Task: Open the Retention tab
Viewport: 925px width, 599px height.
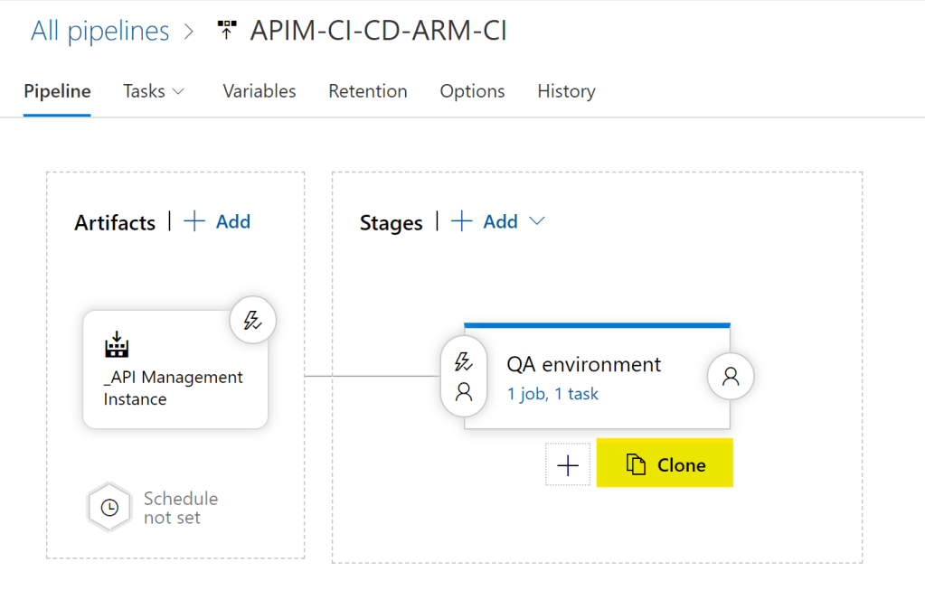Action: pyautogui.click(x=367, y=91)
